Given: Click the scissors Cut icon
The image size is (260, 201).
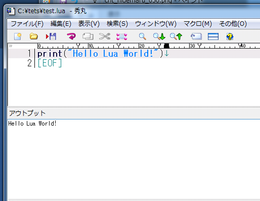Looking at the screenshot, I should [104, 36].
